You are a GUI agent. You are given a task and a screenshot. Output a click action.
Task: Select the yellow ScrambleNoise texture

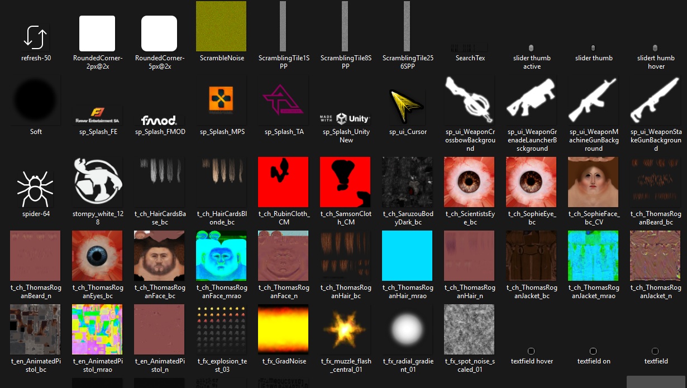[x=221, y=26]
